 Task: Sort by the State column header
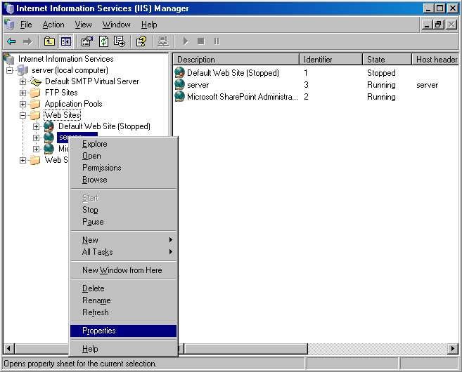[387, 60]
